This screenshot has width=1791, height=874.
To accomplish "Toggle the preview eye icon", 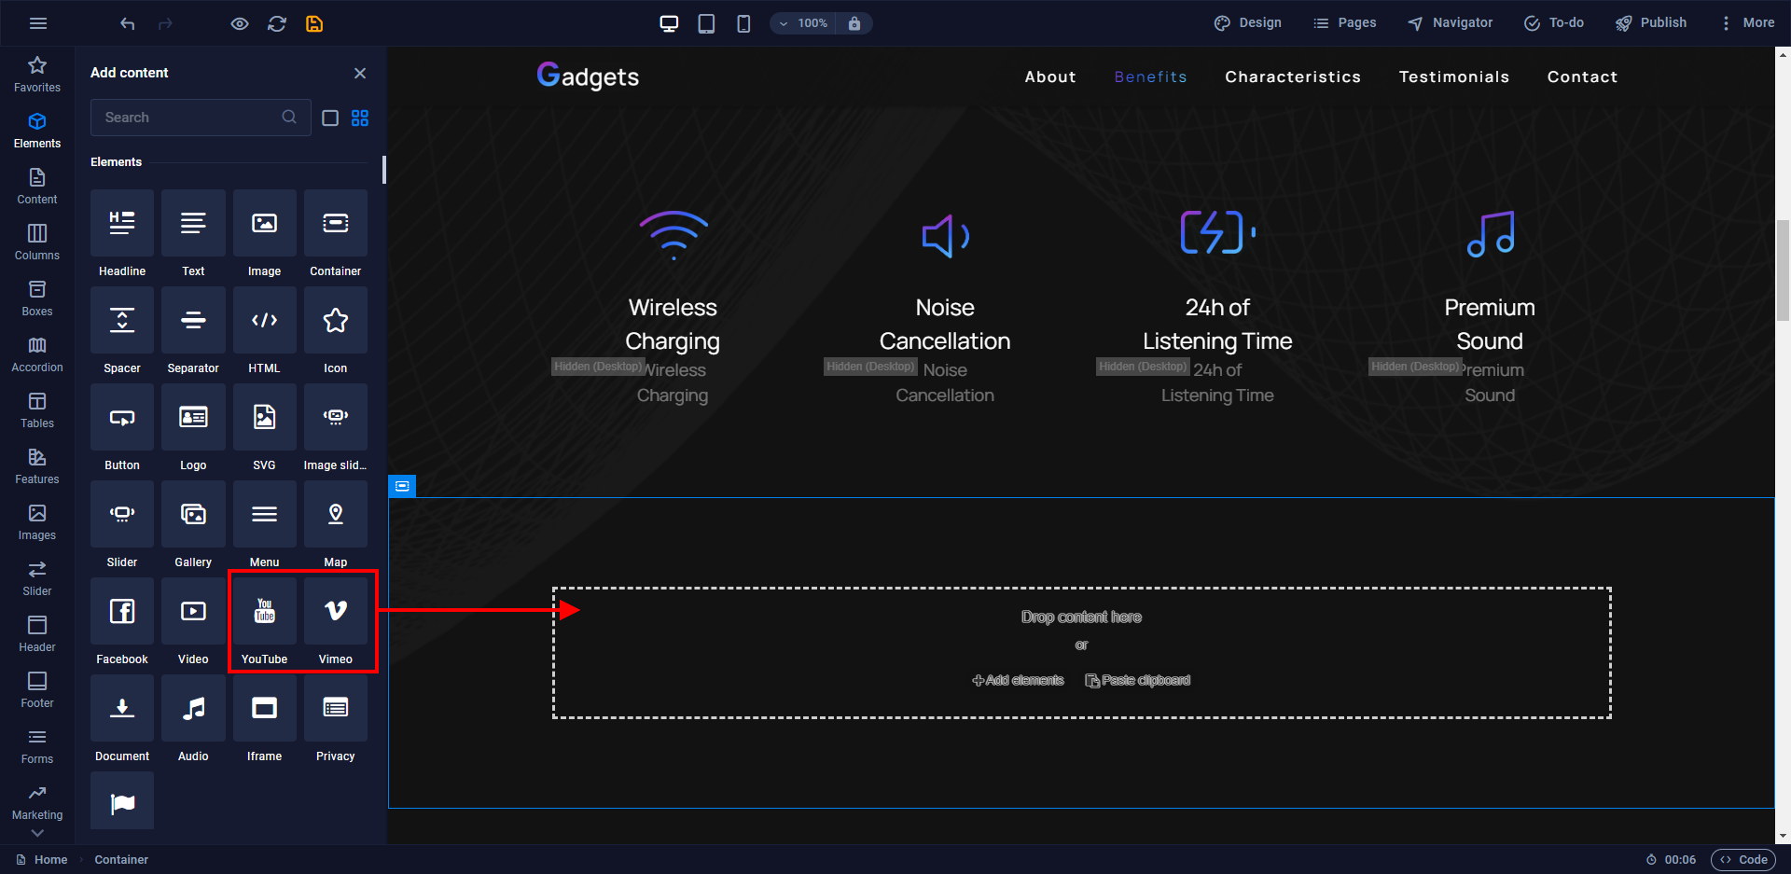I will click(240, 22).
